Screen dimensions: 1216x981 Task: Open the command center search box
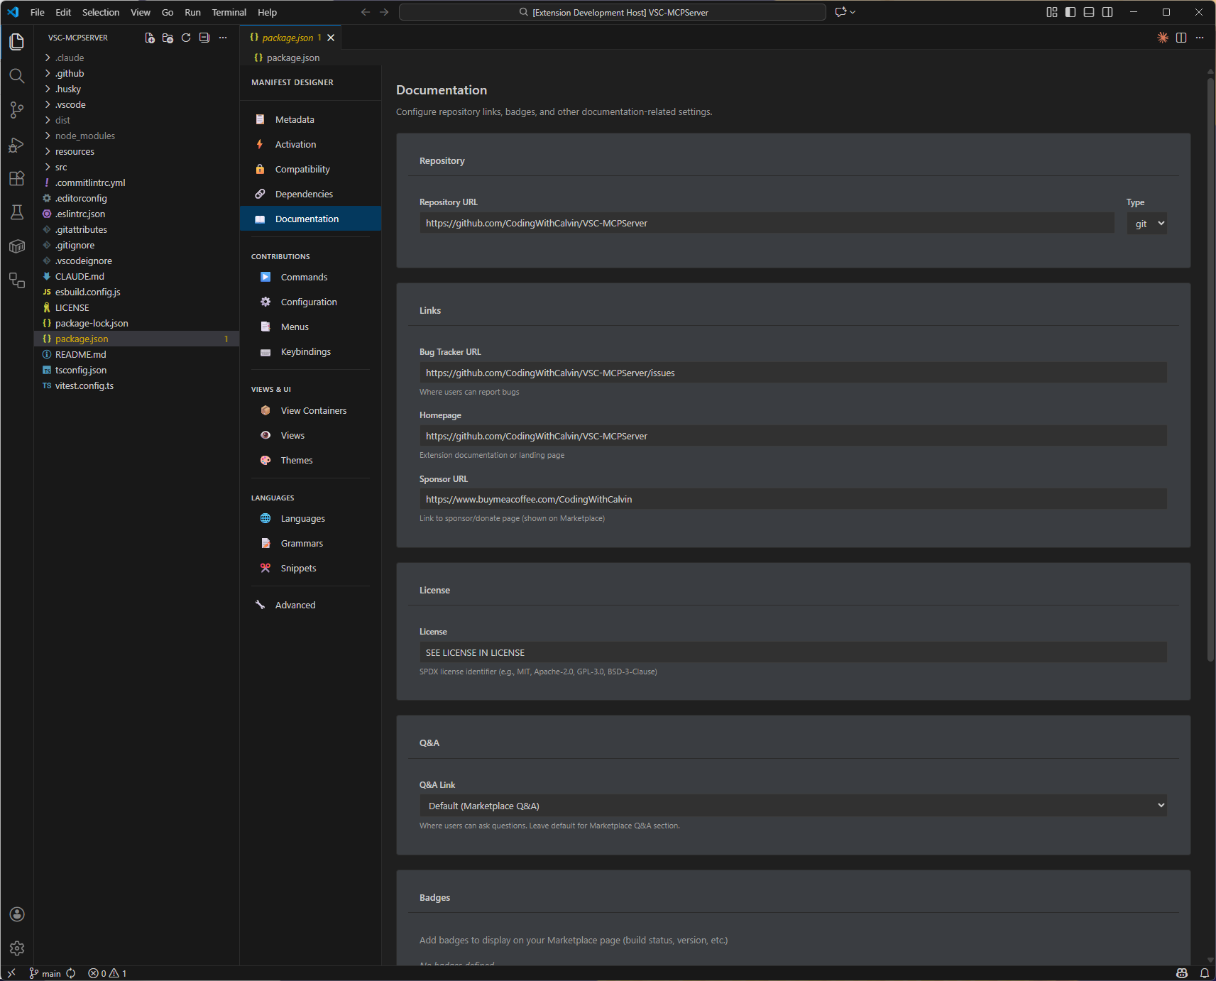point(613,12)
